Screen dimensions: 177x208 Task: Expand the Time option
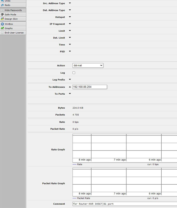pos(70,44)
